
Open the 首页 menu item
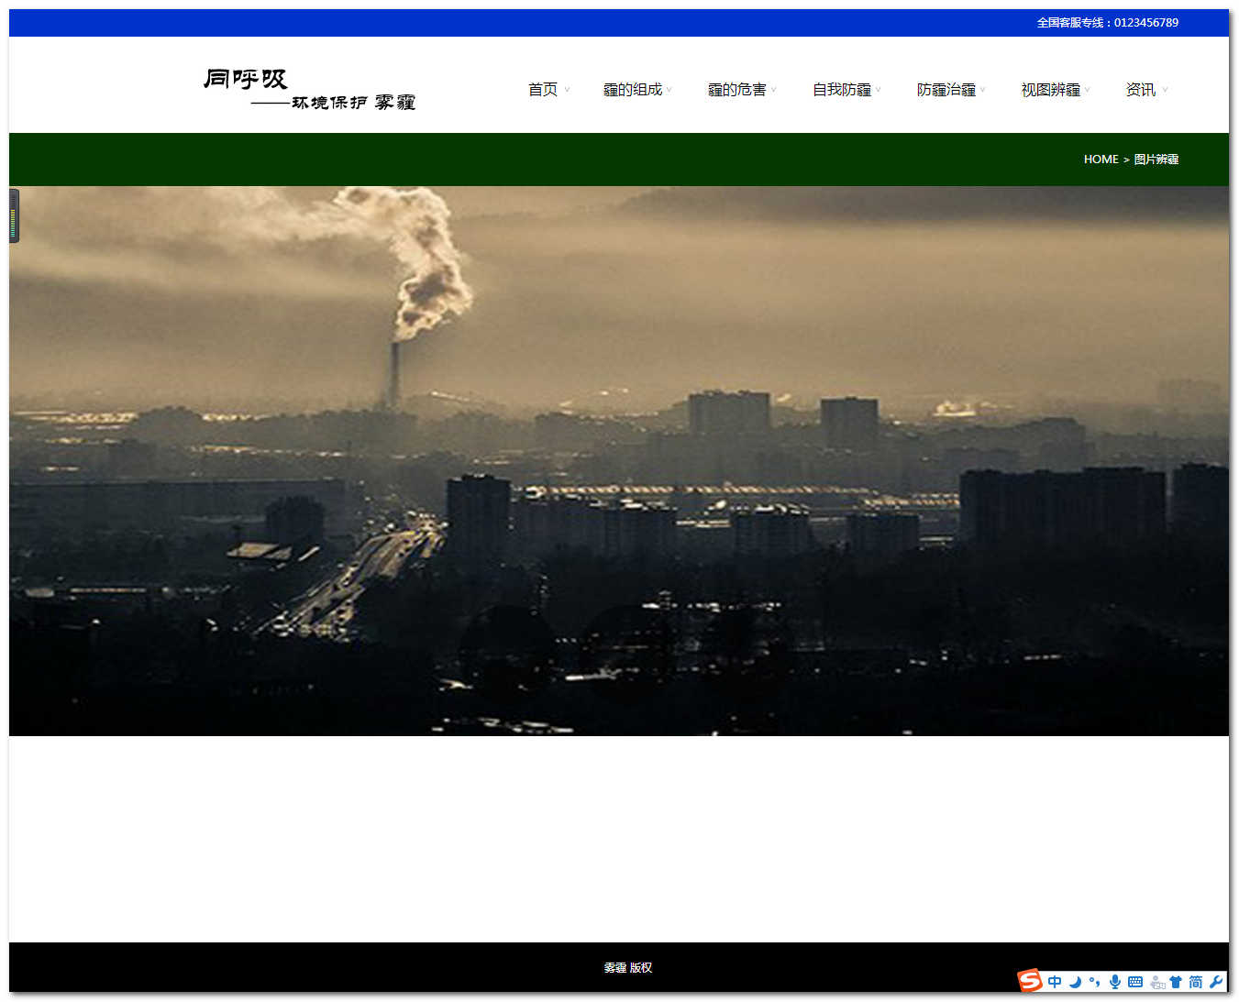(543, 90)
